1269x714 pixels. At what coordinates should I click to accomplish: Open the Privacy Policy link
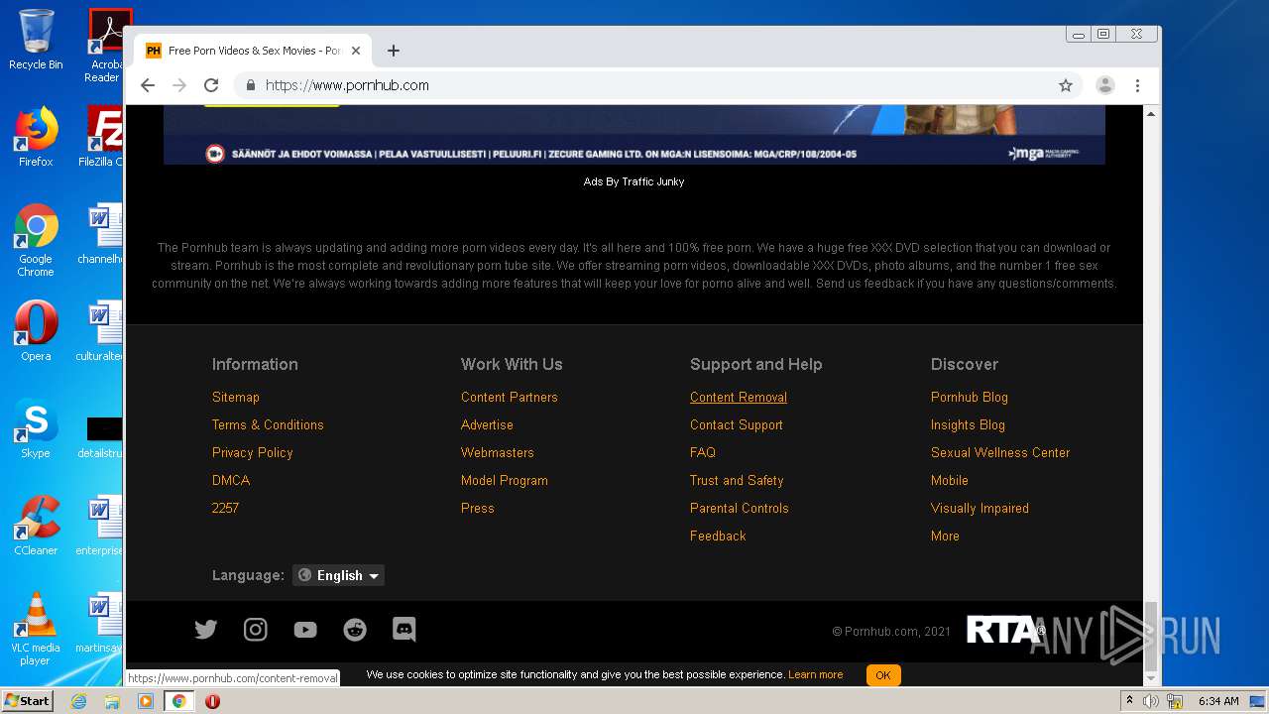253,452
